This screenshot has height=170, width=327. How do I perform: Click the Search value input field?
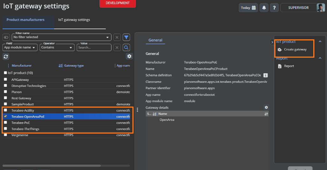pyautogui.click(x=94, y=47)
